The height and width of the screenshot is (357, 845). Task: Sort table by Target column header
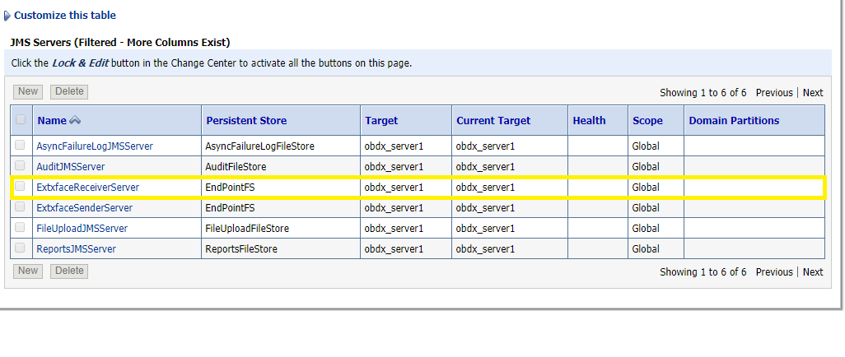(x=381, y=121)
